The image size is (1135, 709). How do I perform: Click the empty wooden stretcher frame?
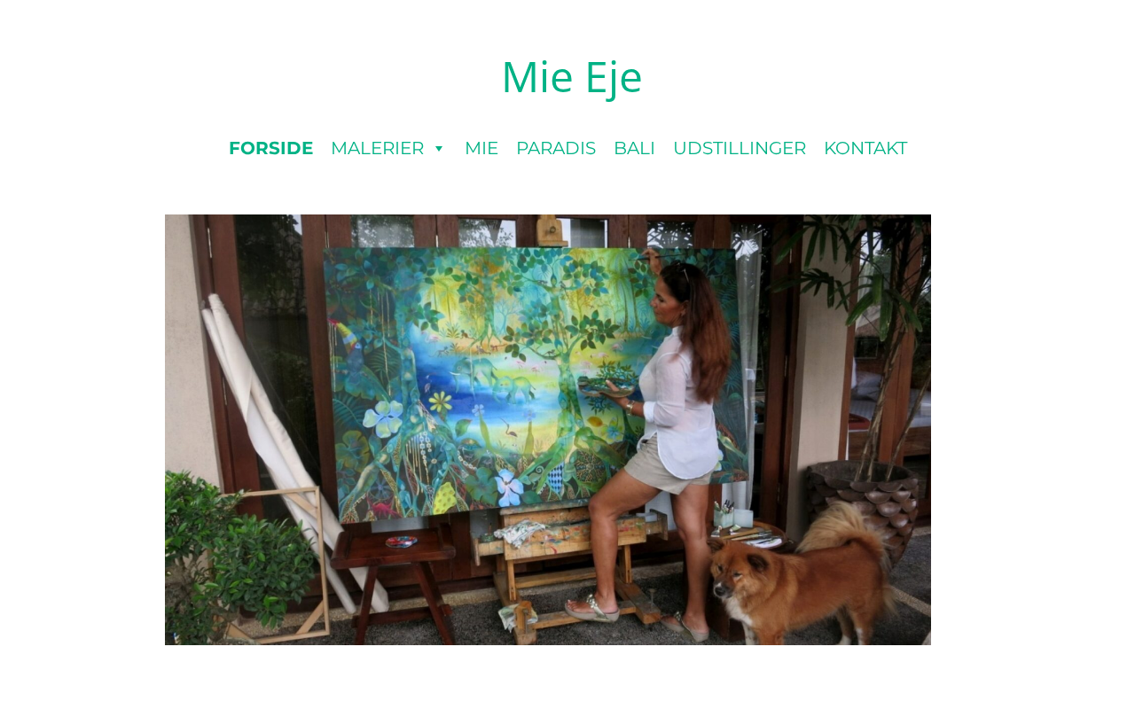click(275, 564)
